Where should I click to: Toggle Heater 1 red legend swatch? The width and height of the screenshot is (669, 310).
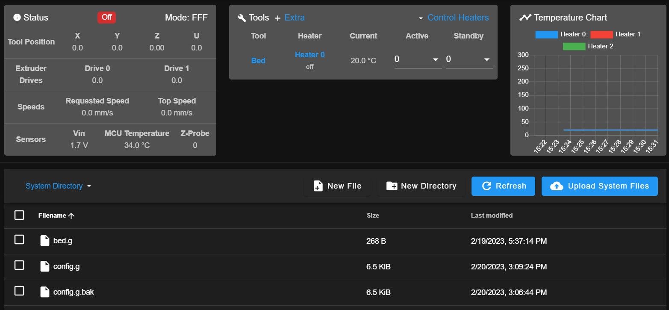[601, 34]
